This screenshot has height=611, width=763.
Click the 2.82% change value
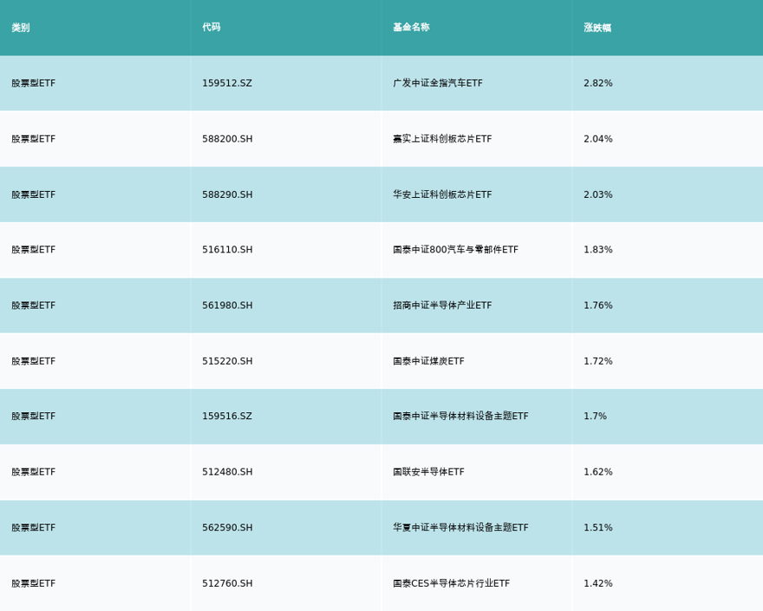pos(598,82)
